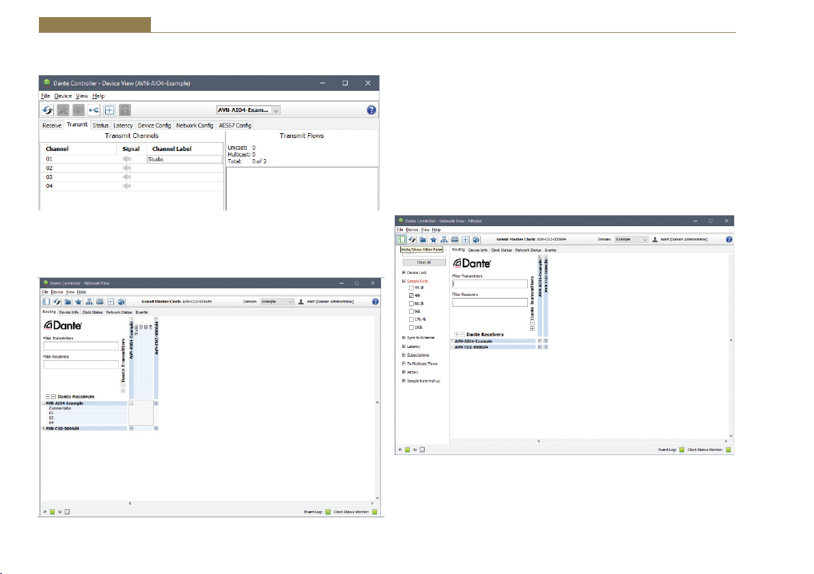Switch to the Latency tab in Device View

pos(123,125)
